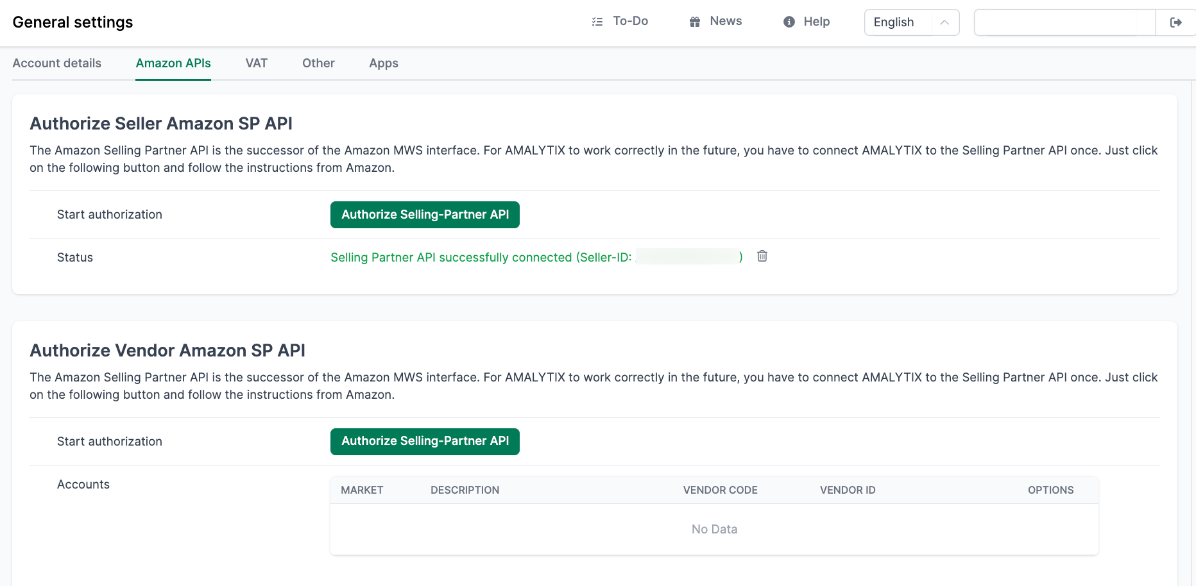The image size is (1196, 586).
Task: Switch to the VAT tab
Action: click(x=256, y=63)
